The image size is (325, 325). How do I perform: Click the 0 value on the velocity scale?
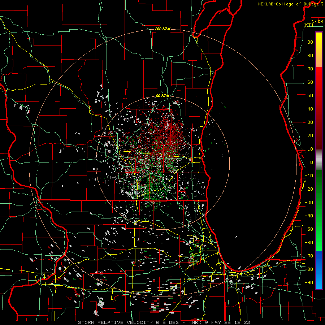(312, 162)
